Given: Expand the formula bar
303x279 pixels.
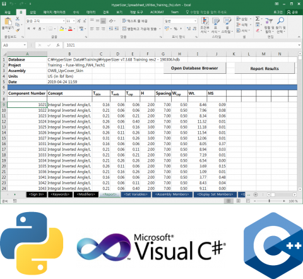Looking at the screenshot, I should tap(299, 45).
